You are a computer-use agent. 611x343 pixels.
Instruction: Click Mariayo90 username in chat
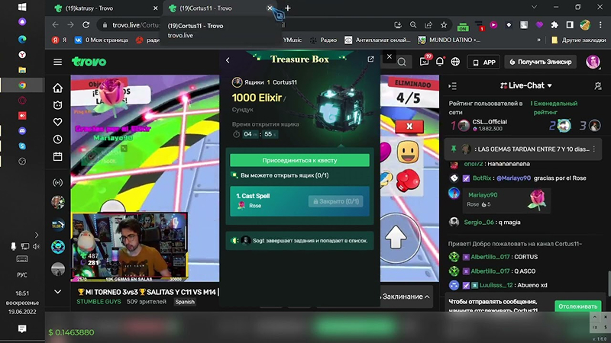(x=483, y=195)
